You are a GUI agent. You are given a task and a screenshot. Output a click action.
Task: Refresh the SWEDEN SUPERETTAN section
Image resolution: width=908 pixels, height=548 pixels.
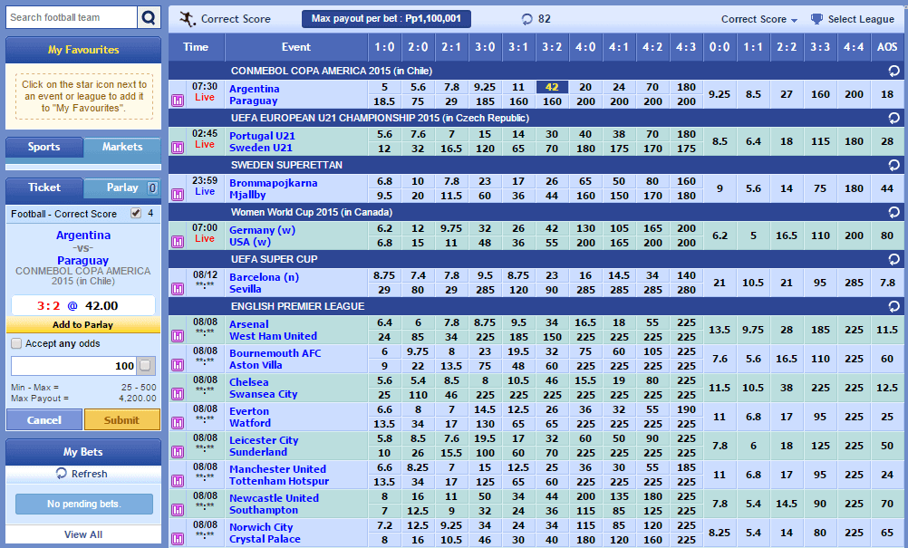point(894,165)
